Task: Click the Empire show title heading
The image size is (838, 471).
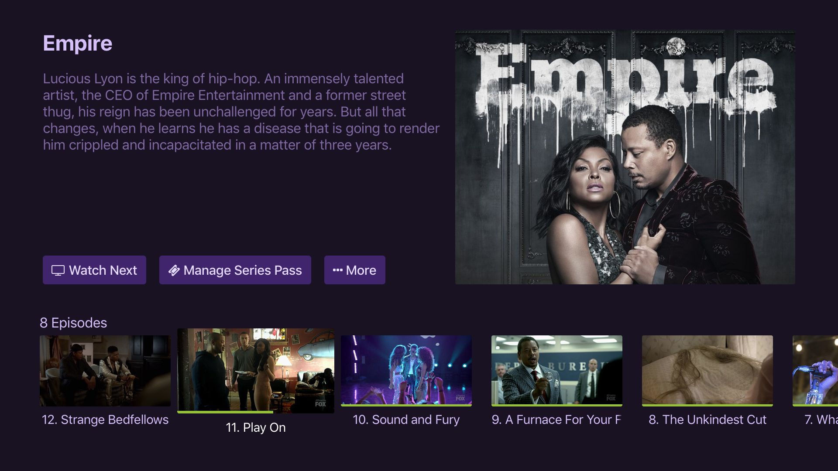Action: [78, 43]
